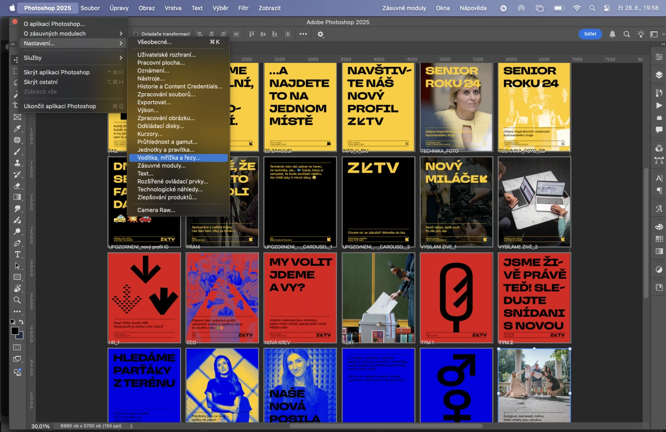The height and width of the screenshot is (432, 666).
Task: Change the screen mode button
Action: (17, 359)
